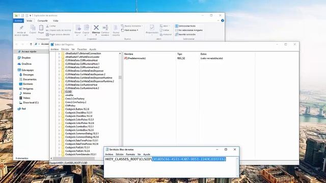Expand the CLSID registry key

[59, 91]
